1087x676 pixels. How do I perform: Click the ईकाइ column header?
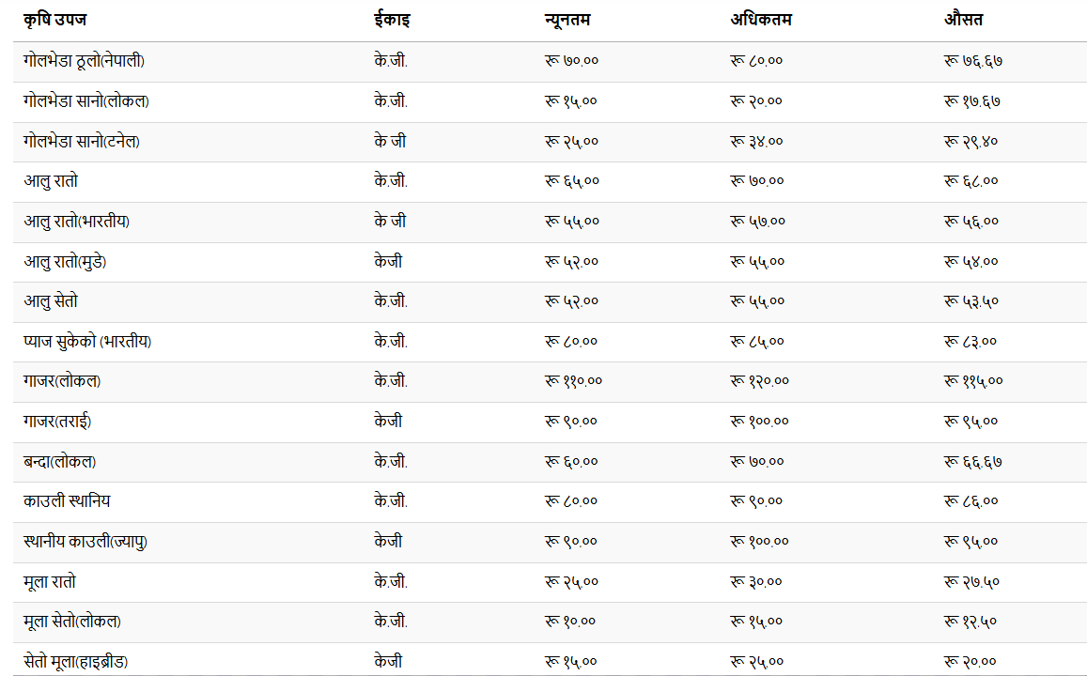[392, 20]
